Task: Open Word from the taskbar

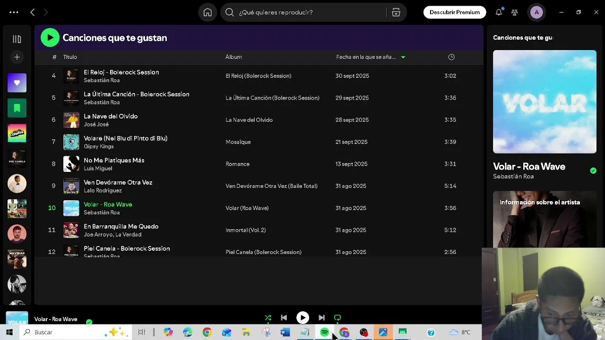Action: (x=285, y=332)
